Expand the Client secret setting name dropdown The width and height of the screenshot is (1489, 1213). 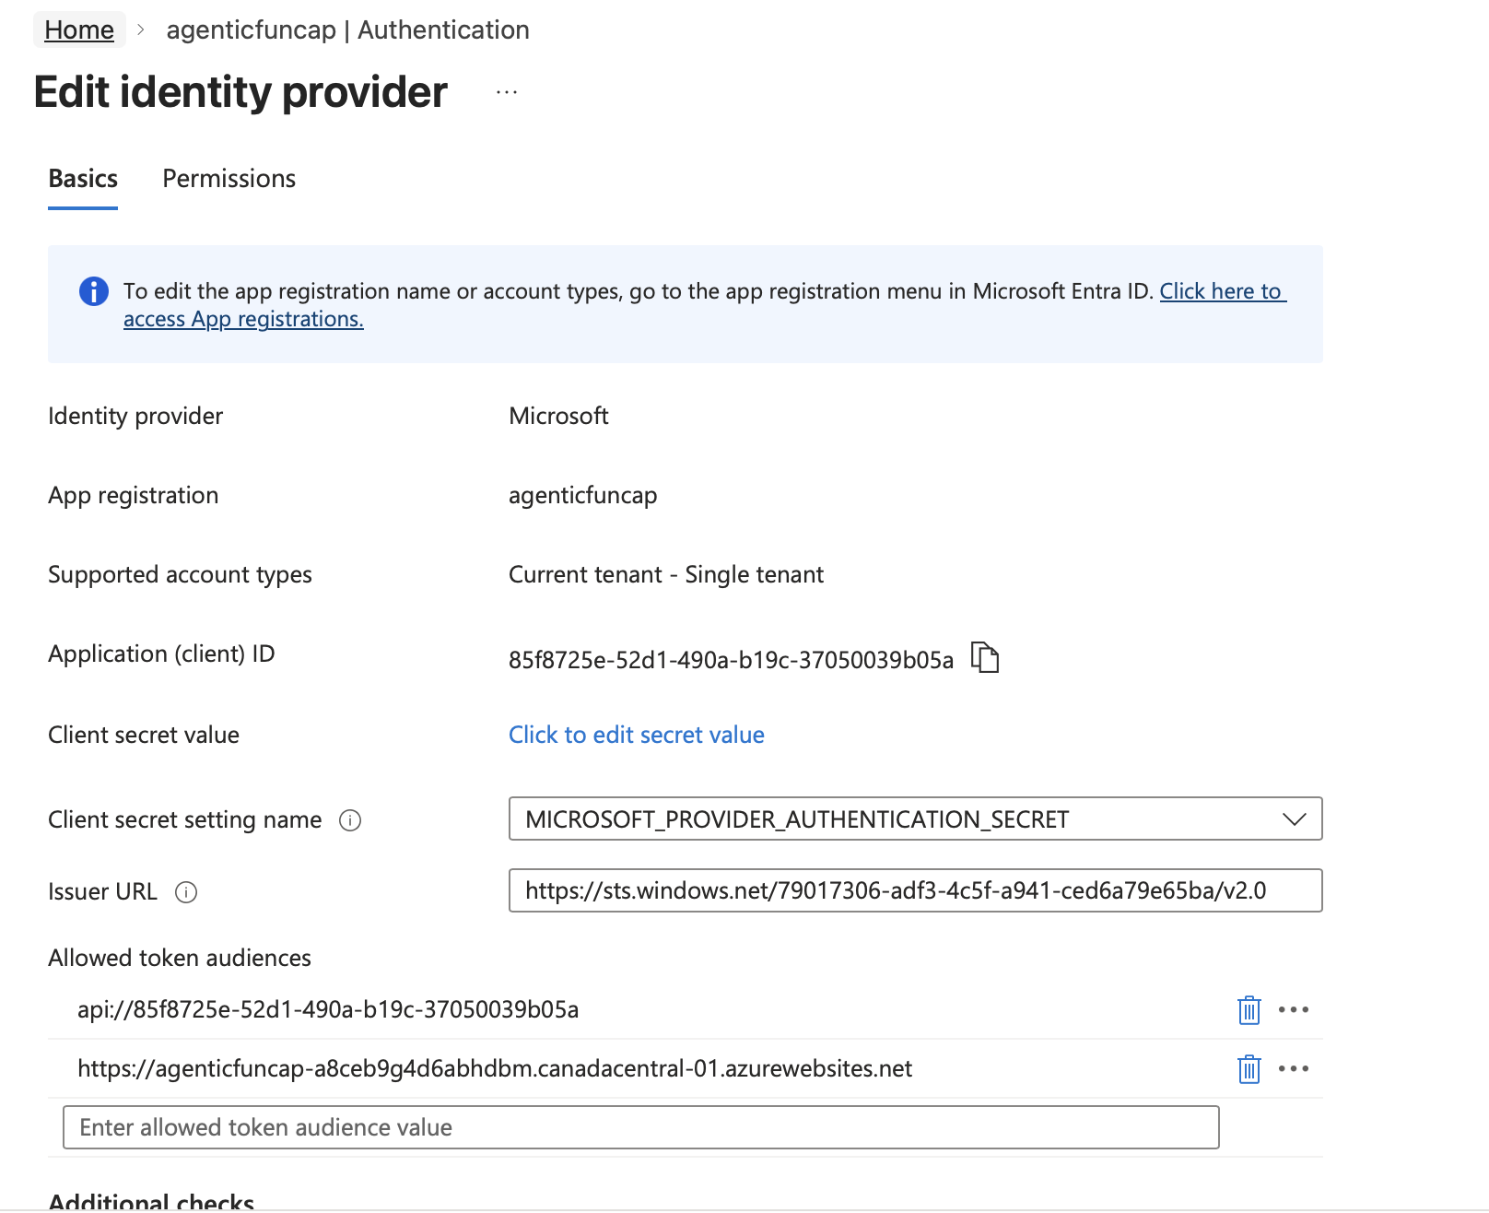coord(914,818)
